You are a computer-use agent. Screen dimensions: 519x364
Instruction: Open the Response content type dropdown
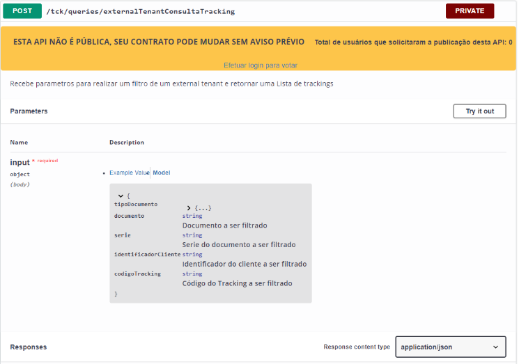click(450, 347)
